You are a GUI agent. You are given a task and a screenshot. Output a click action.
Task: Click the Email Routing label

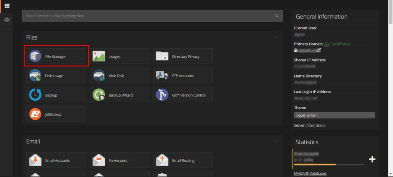(x=183, y=161)
